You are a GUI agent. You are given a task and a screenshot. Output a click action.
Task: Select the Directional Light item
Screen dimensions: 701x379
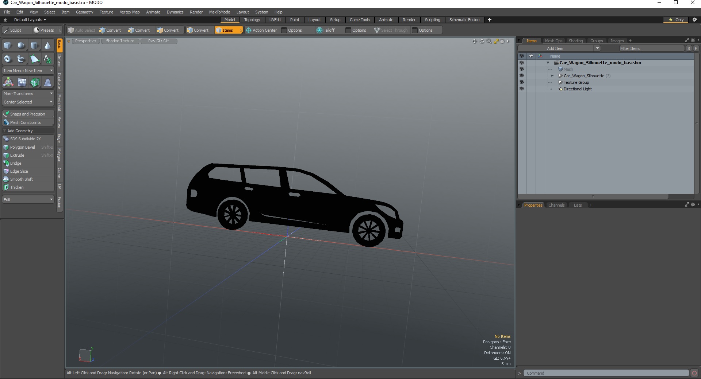pos(577,89)
